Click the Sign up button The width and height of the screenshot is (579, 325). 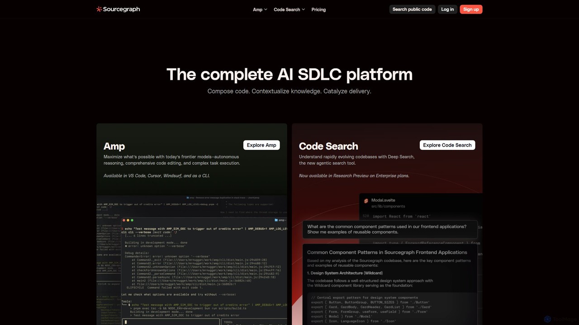[471, 9]
